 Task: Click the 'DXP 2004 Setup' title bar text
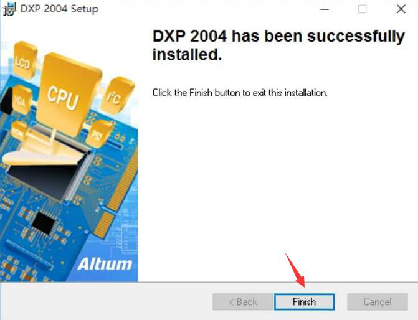point(59,9)
